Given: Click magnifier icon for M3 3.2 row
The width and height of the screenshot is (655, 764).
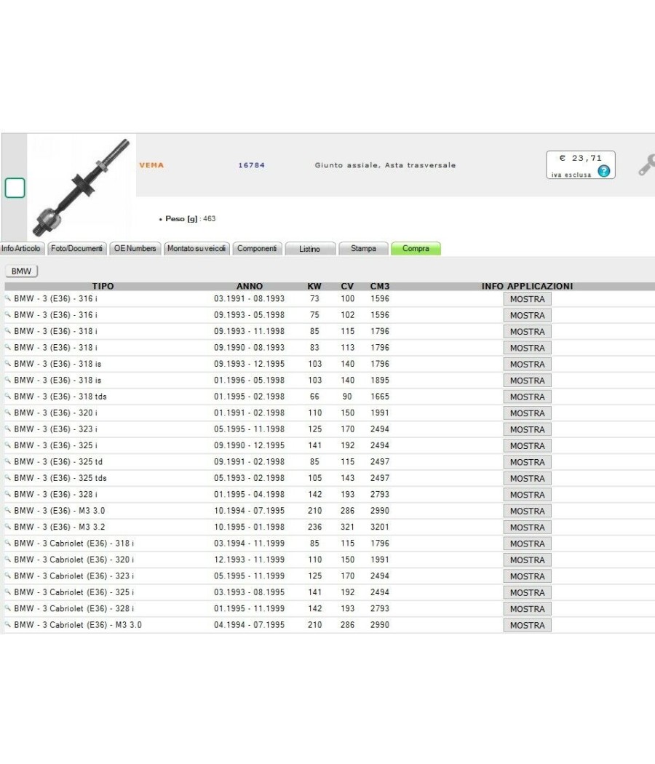Looking at the screenshot, I should tap(8, 526).
